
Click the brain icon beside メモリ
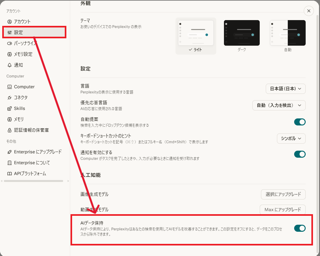(9, 119)
